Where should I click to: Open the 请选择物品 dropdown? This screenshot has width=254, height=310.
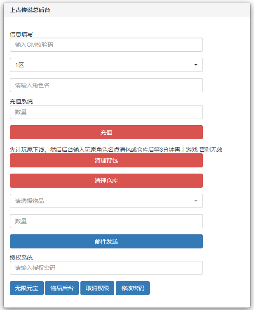pos(106,201)
